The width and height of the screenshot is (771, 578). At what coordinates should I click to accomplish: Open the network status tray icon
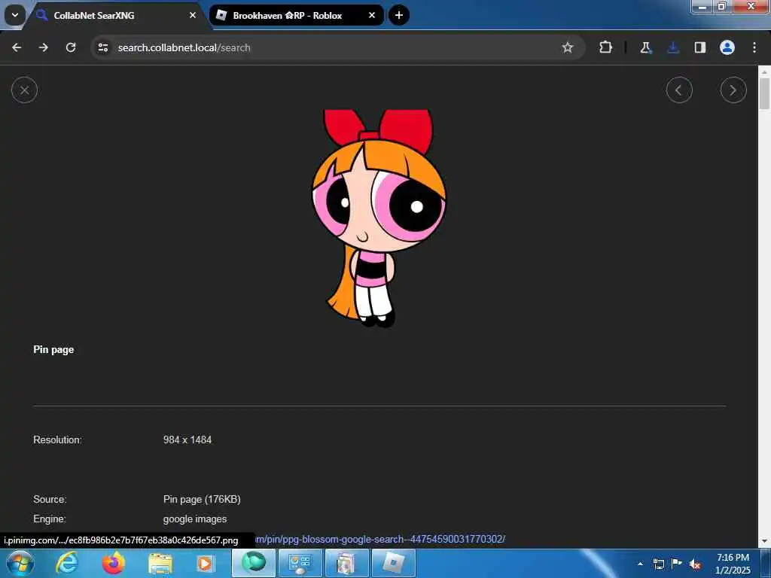pos(658,564)
